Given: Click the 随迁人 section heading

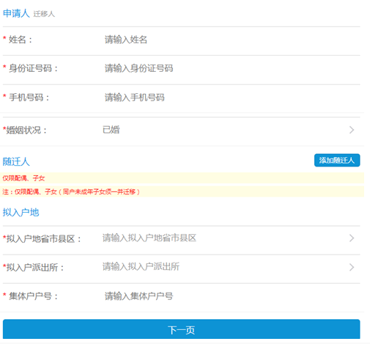Looking at the screenshot, I should point(16,161).
